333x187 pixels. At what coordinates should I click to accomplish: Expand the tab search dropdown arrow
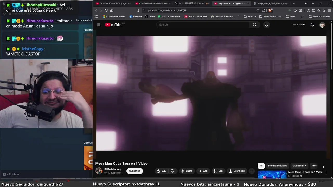pos(306,3)
